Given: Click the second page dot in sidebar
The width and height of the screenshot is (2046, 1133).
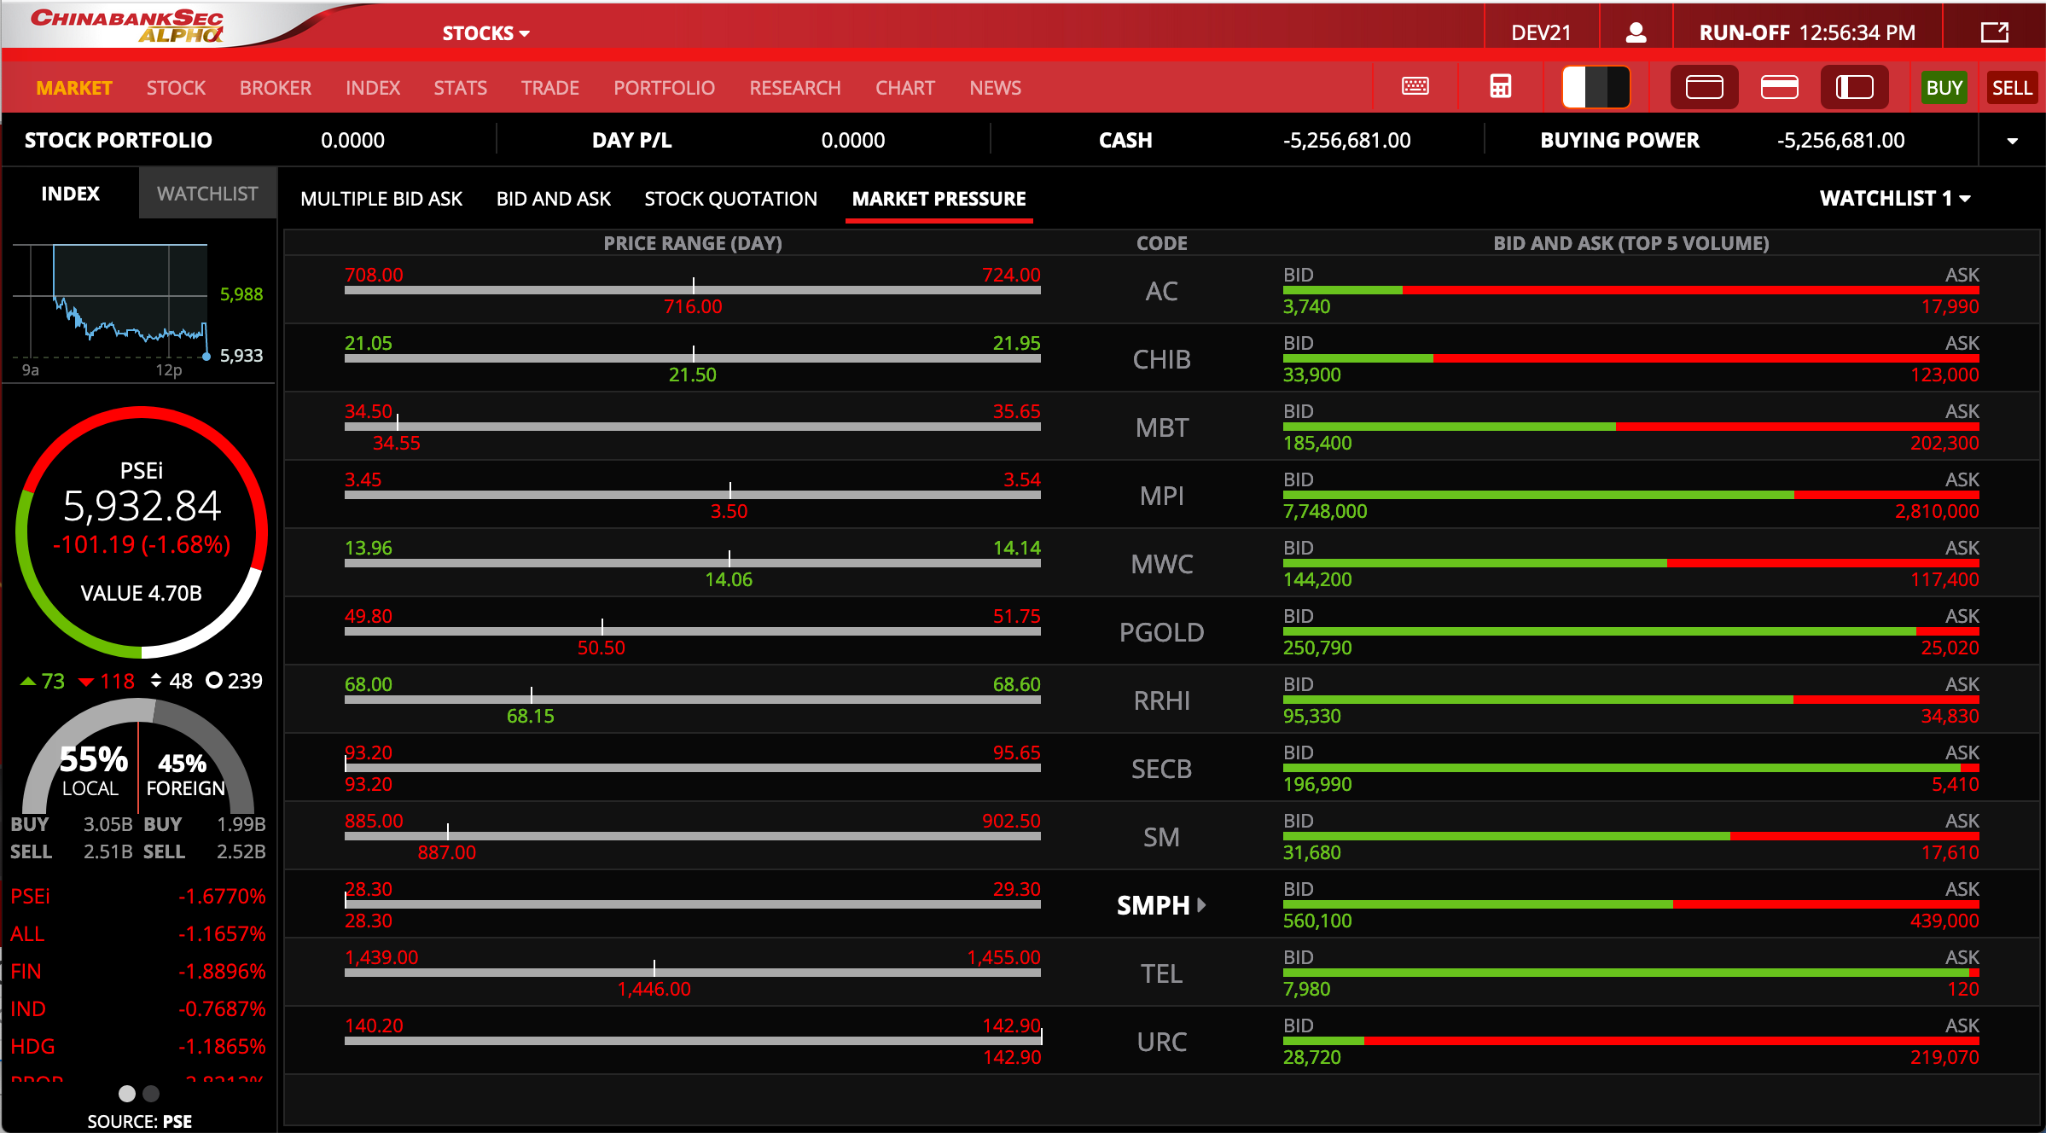Looking at the screenshot, I should coord(151,1093).
